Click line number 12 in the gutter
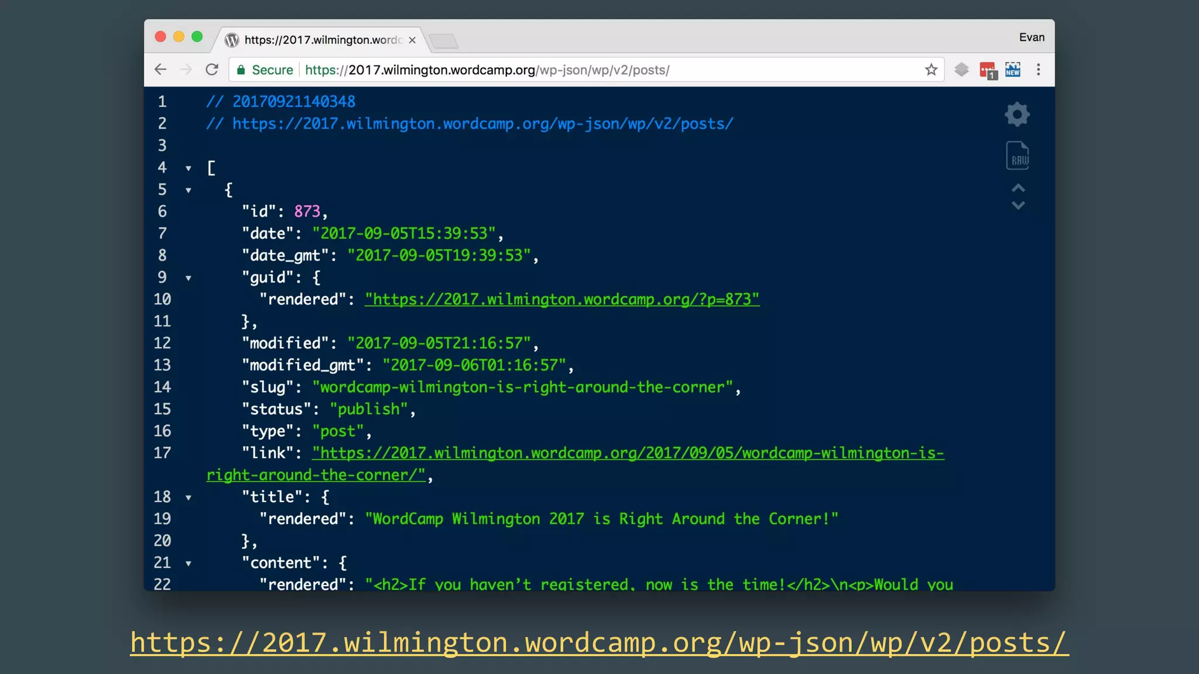 [162, 343]
